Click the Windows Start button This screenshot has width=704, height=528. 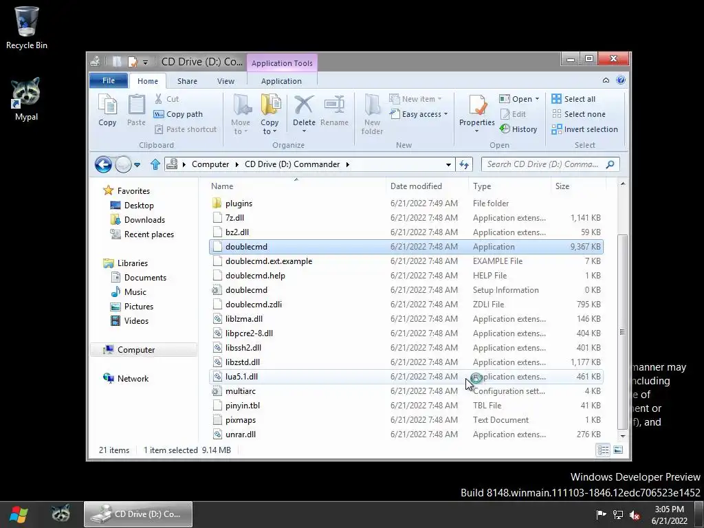pyautogui.click(x=19, y=514)
